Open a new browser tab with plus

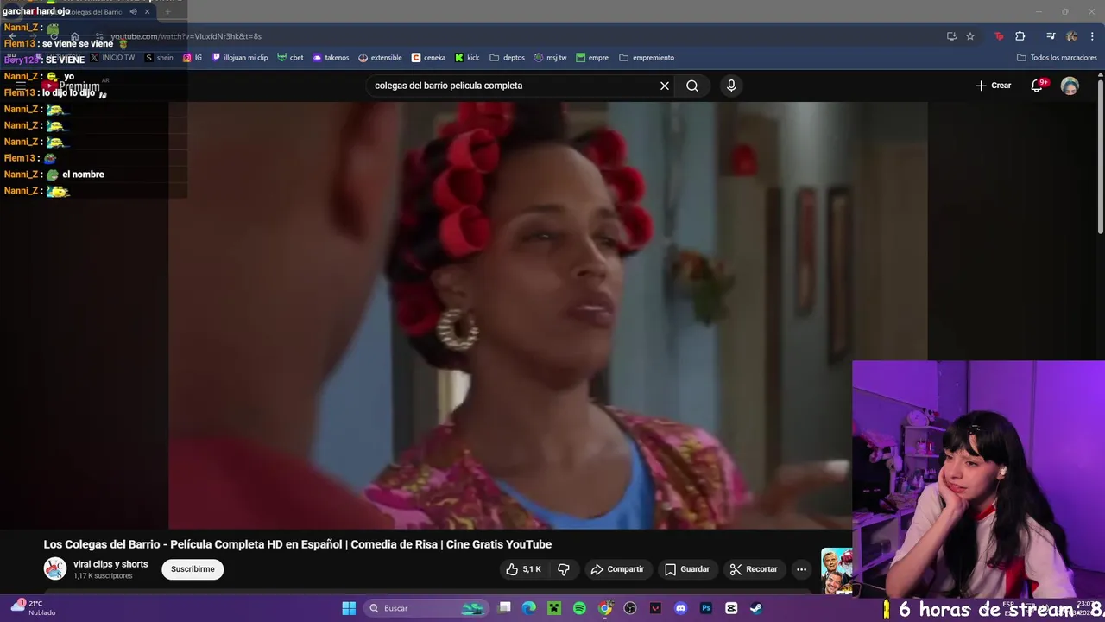168,12
